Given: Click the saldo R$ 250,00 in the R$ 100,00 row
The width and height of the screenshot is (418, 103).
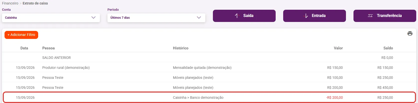Looking at the screenshot, I should [x=385, y=78].
